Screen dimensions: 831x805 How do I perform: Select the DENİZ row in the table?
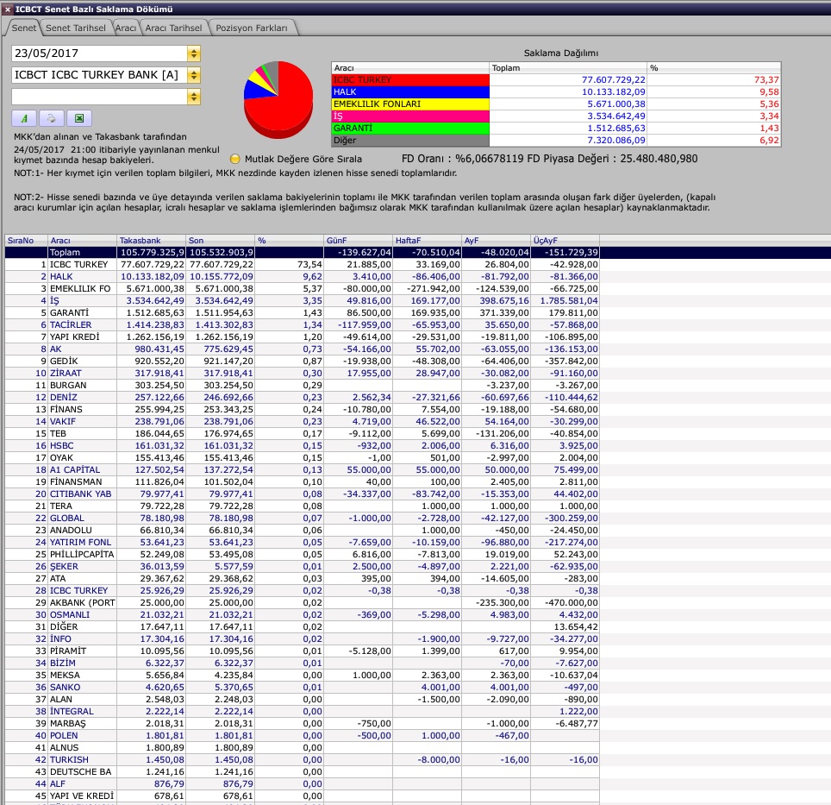(x=302, y=398)
